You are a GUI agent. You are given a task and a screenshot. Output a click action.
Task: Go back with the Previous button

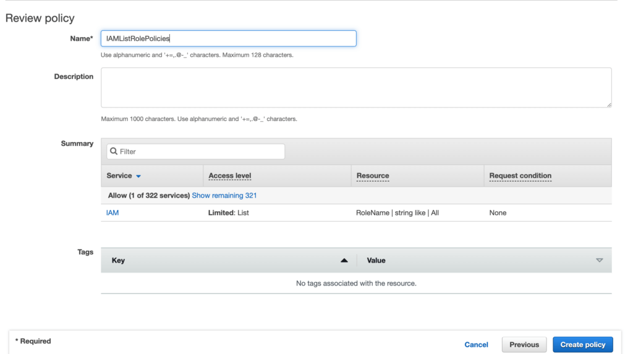point(524,344)
